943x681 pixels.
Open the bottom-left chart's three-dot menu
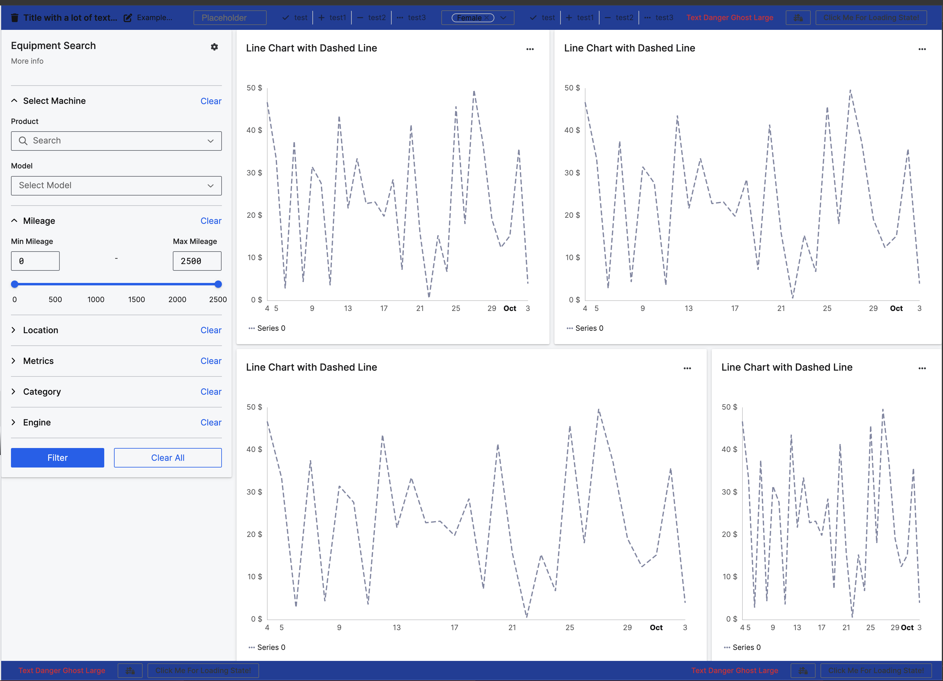coord(687,368)
